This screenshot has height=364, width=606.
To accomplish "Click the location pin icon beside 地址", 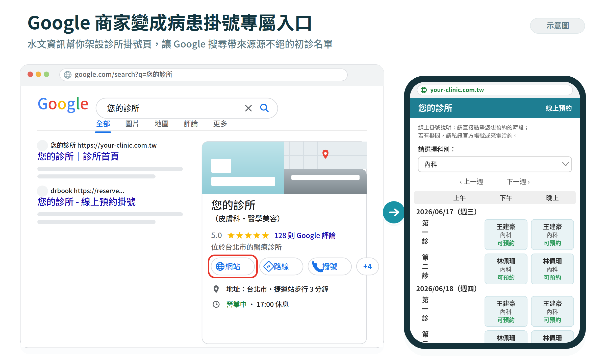I will [216, 289].
